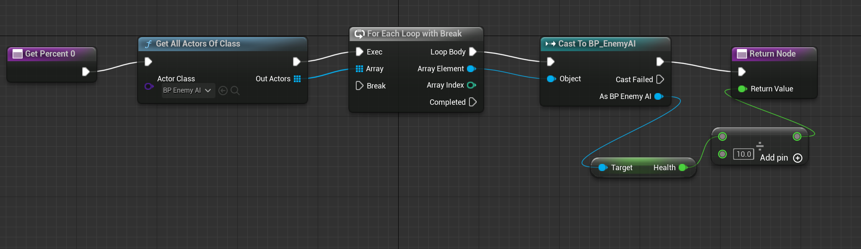
Task: Select the Get Percent 0 node title
Action: point(50,54)
